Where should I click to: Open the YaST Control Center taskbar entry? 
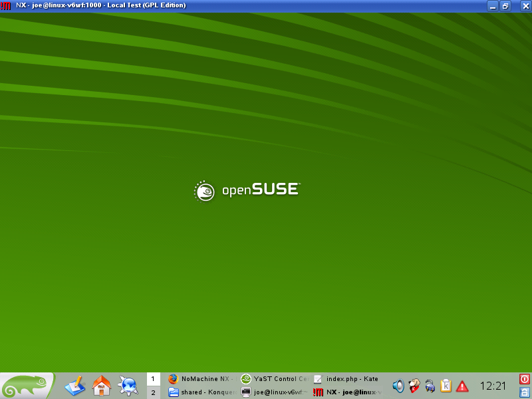275,379
